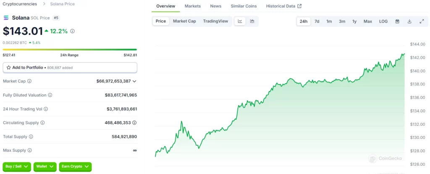Click the $83,617,741,965 valuation value

click(x=121, y=95)
